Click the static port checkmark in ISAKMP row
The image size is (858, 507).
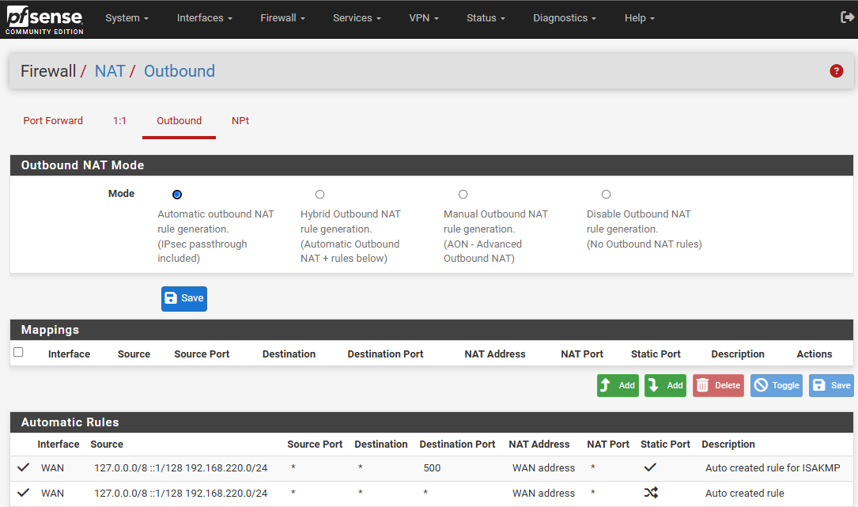tap(650, 467)
